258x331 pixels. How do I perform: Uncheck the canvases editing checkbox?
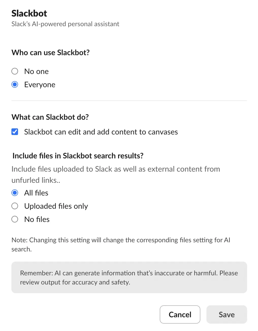pyautogui.click(x=15, y=132)
